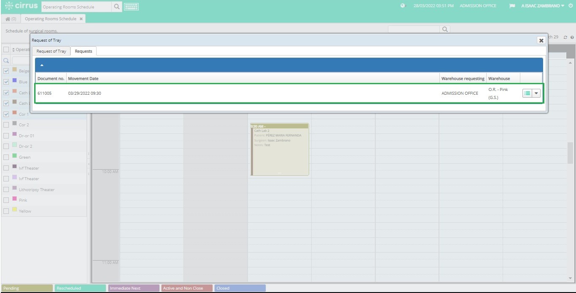The width and height of the screenshot is (576, 293).
Task: Click document number 611005
Action: [x=44, y=93]
